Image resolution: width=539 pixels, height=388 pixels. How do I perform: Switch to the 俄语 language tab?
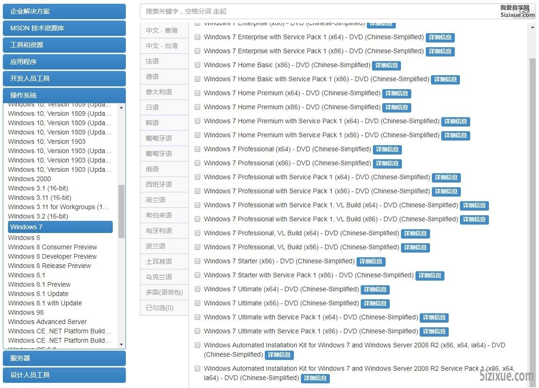pyautogui.click(x=164, y=169)
